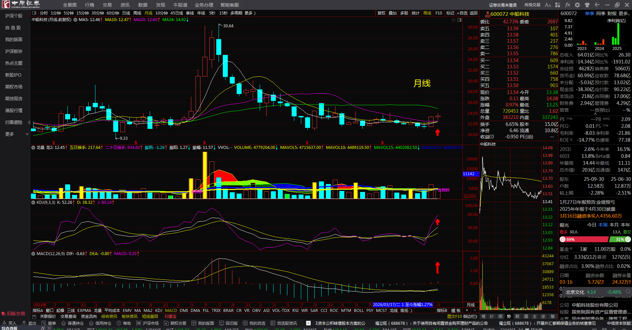This screenshot has width=632, height=330.
Task: Open 沪深市场 in bottom toolbar
Action: point(147,323)
